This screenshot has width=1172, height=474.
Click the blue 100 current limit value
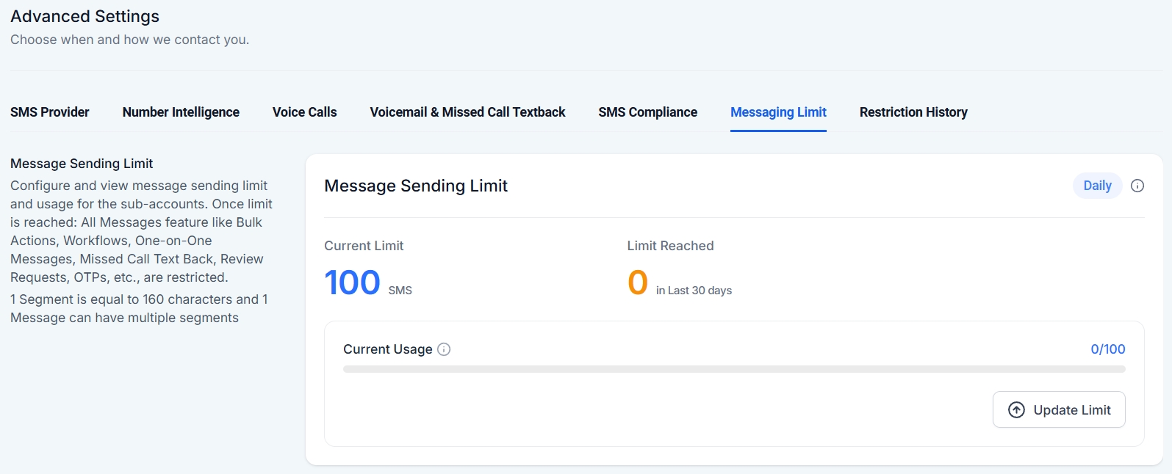click(353, 282)
